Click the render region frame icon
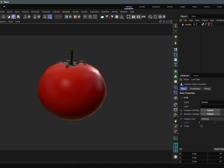 click(x=128, y=17)
